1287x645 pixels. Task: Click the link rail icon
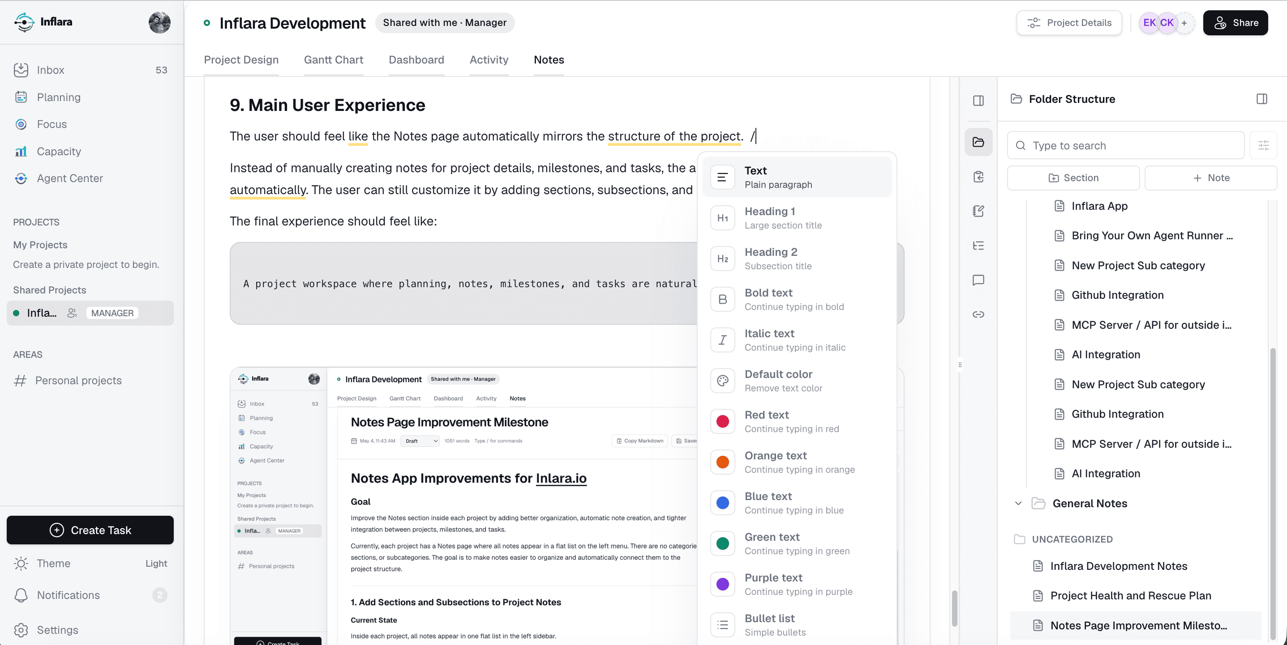(978, 314)
